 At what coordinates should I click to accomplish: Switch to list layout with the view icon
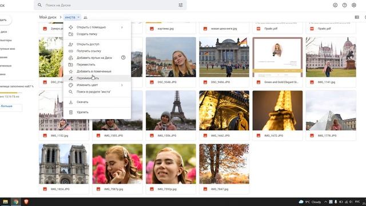coord(357,17)
